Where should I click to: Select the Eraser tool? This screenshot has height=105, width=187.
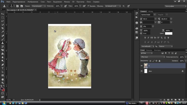3,50
